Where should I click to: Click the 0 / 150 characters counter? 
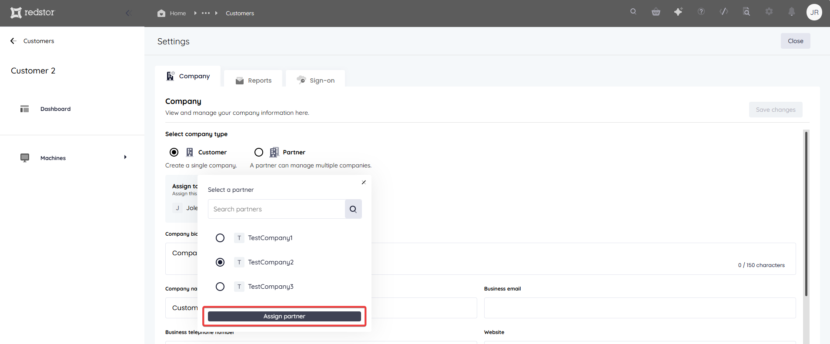(x=761, y=265)
